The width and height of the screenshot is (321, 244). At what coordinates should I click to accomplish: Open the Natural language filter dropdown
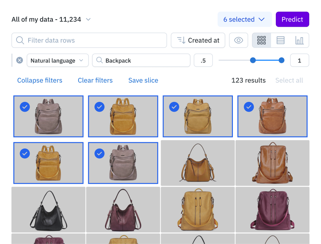tap(58, 60)
